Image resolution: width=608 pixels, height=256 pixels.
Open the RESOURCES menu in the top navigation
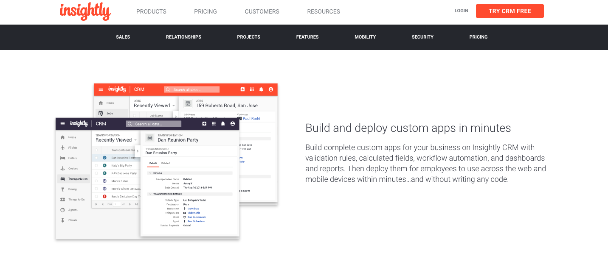pos(324,11)
